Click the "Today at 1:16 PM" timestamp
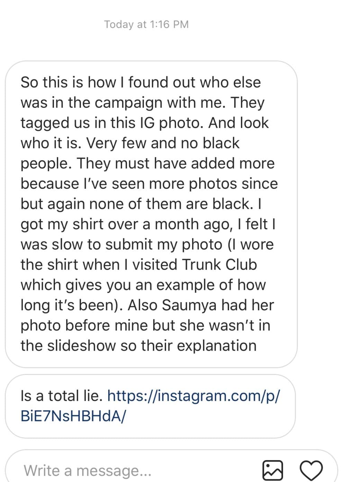346x482 pixels. click(146, 25)
